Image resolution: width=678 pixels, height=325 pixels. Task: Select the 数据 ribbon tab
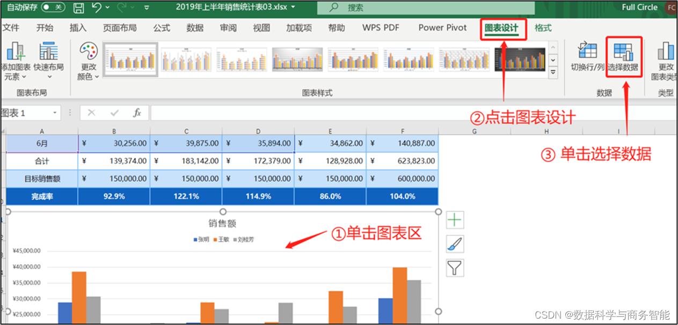195,28
